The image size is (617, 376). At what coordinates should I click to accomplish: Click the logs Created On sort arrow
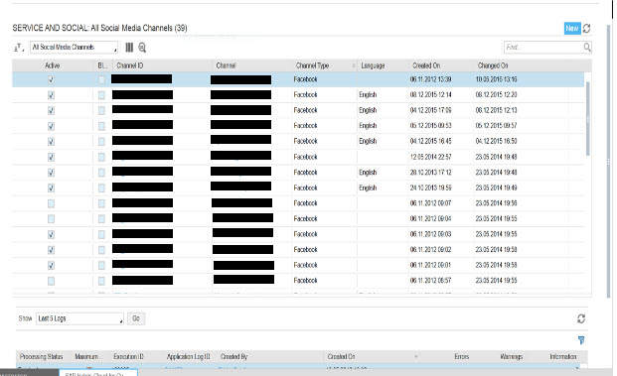(416, 357)
